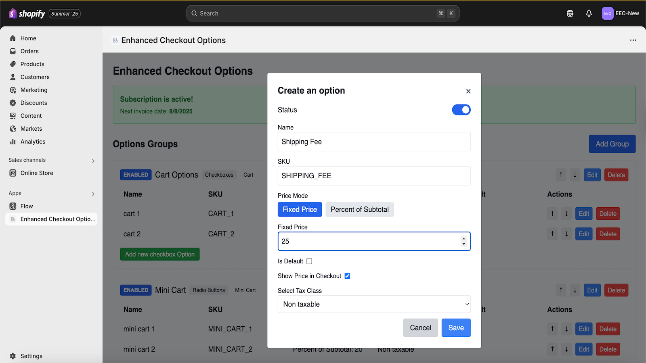The height and width of the screenshot is (363, 646).
Task: Check the Is Default checkbox
Action: 309,261
